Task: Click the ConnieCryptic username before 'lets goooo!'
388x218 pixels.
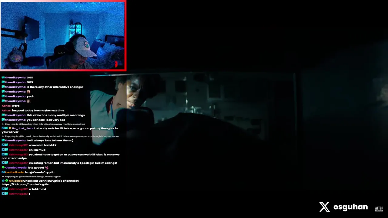Action: click(16, 167)
